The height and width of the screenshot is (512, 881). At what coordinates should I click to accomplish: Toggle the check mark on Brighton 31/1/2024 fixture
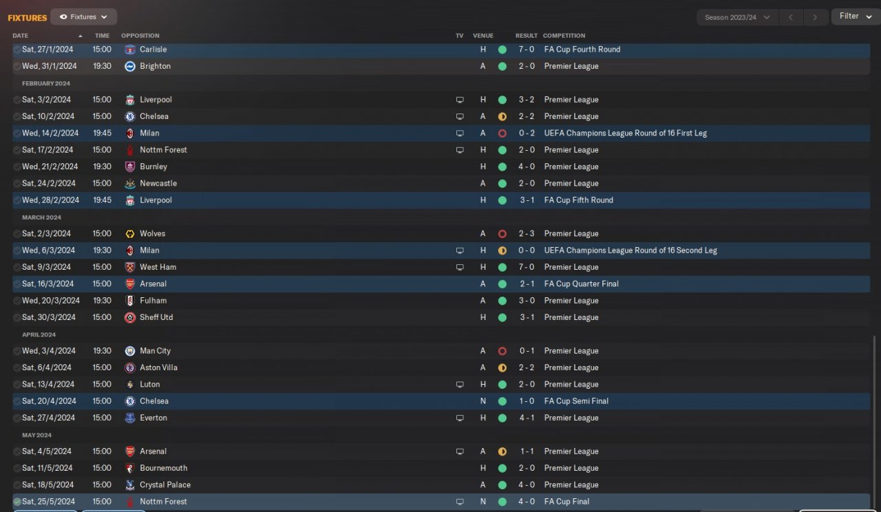coord(17,67)
